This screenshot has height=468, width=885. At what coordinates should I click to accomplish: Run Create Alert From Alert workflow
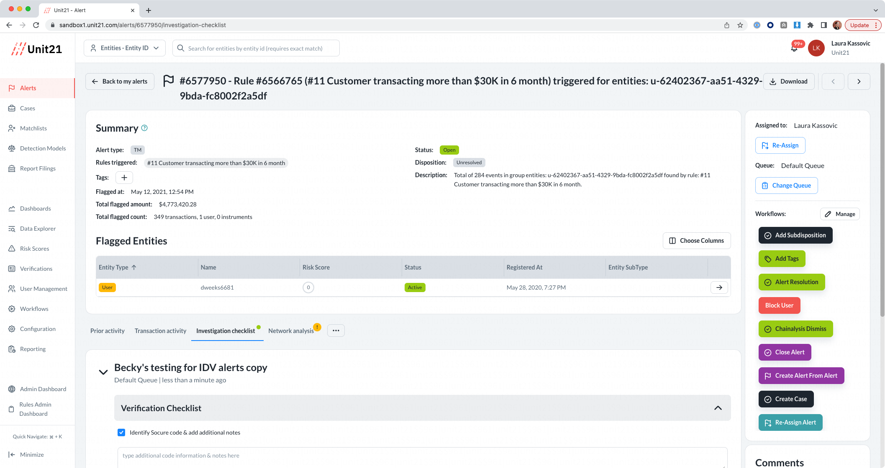point(801,376)
